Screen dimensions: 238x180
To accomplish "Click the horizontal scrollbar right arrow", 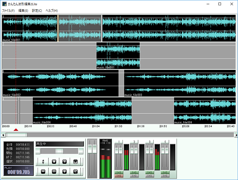I will coord(236,135).
